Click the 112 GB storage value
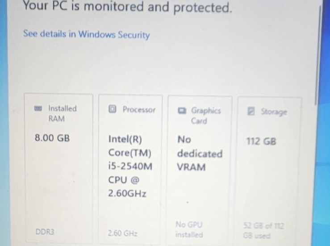This screenshot has height=246, width=330. [261, 141]
